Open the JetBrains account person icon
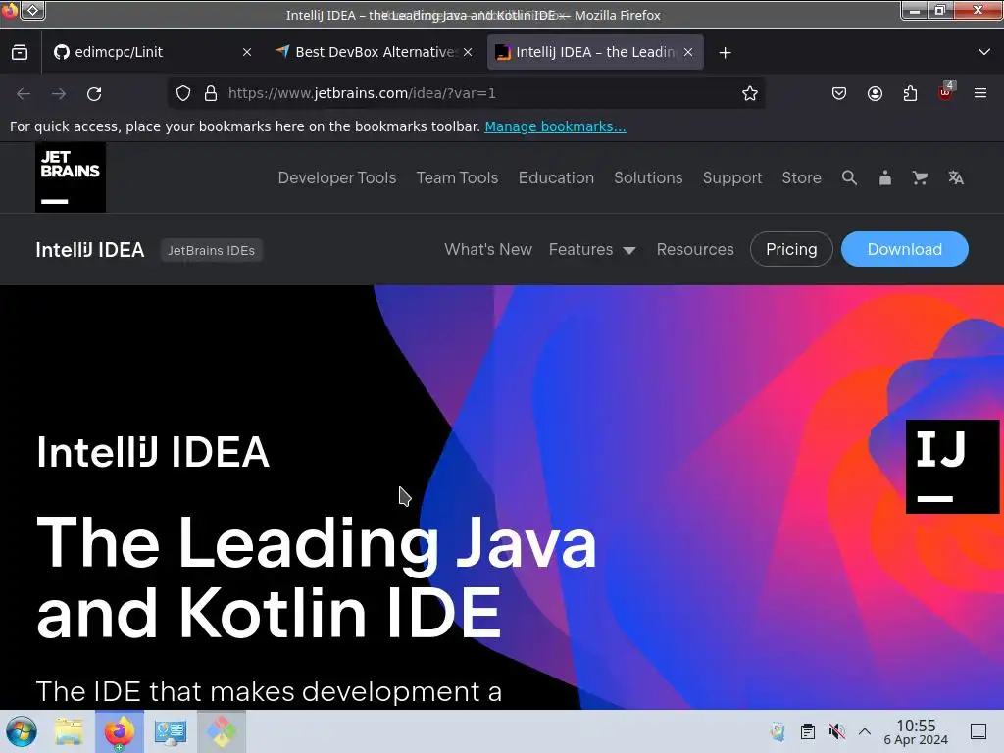The image size is (1004, 753). (885, 178)
